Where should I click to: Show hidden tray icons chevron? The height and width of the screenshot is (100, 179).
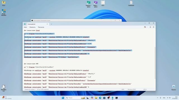[x=157, y=98]
